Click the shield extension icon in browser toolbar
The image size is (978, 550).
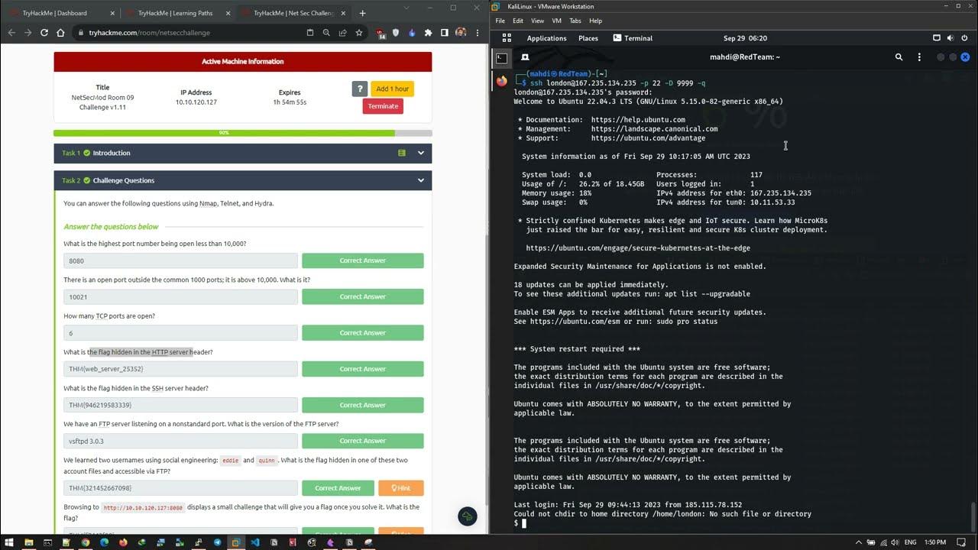396,33
